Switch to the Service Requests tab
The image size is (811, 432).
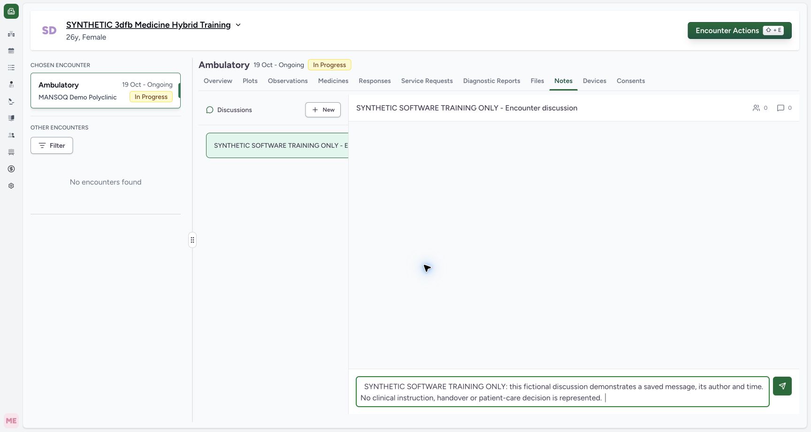coord(427,81)
